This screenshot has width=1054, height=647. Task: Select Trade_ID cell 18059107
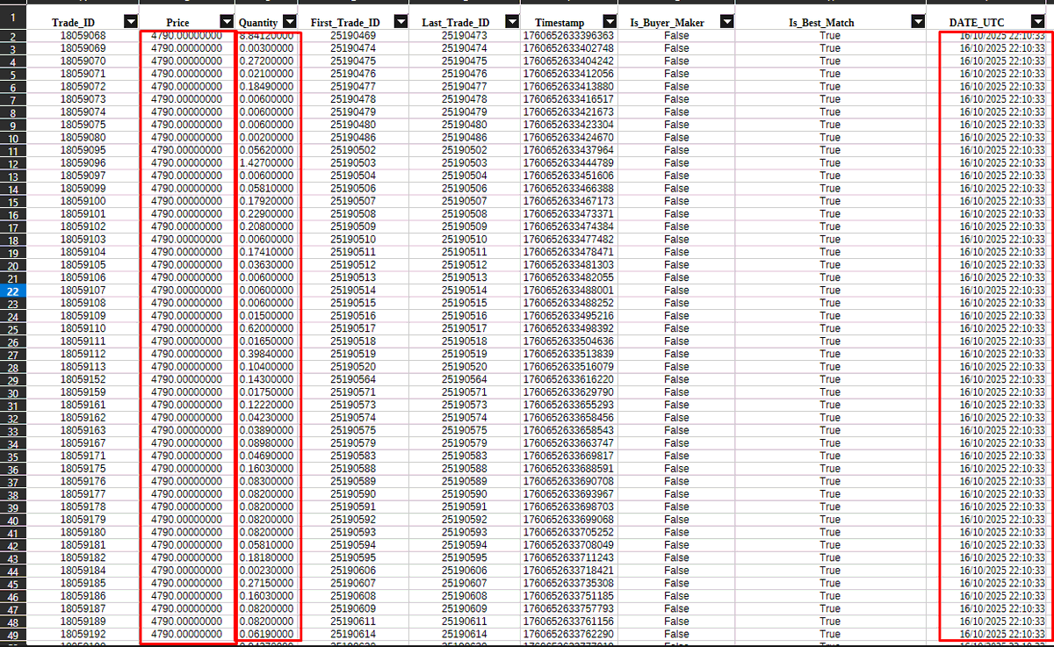point(84,290)
